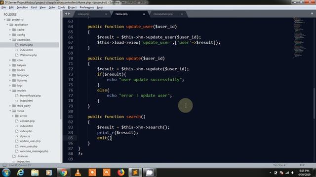
Task: Open contact.php in views
Action: click(27, 121)
